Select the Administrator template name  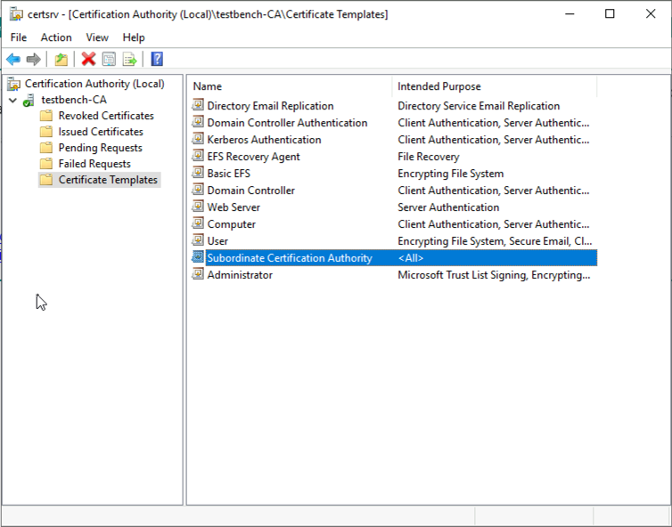pyautogui.click(x=240, y=275)
